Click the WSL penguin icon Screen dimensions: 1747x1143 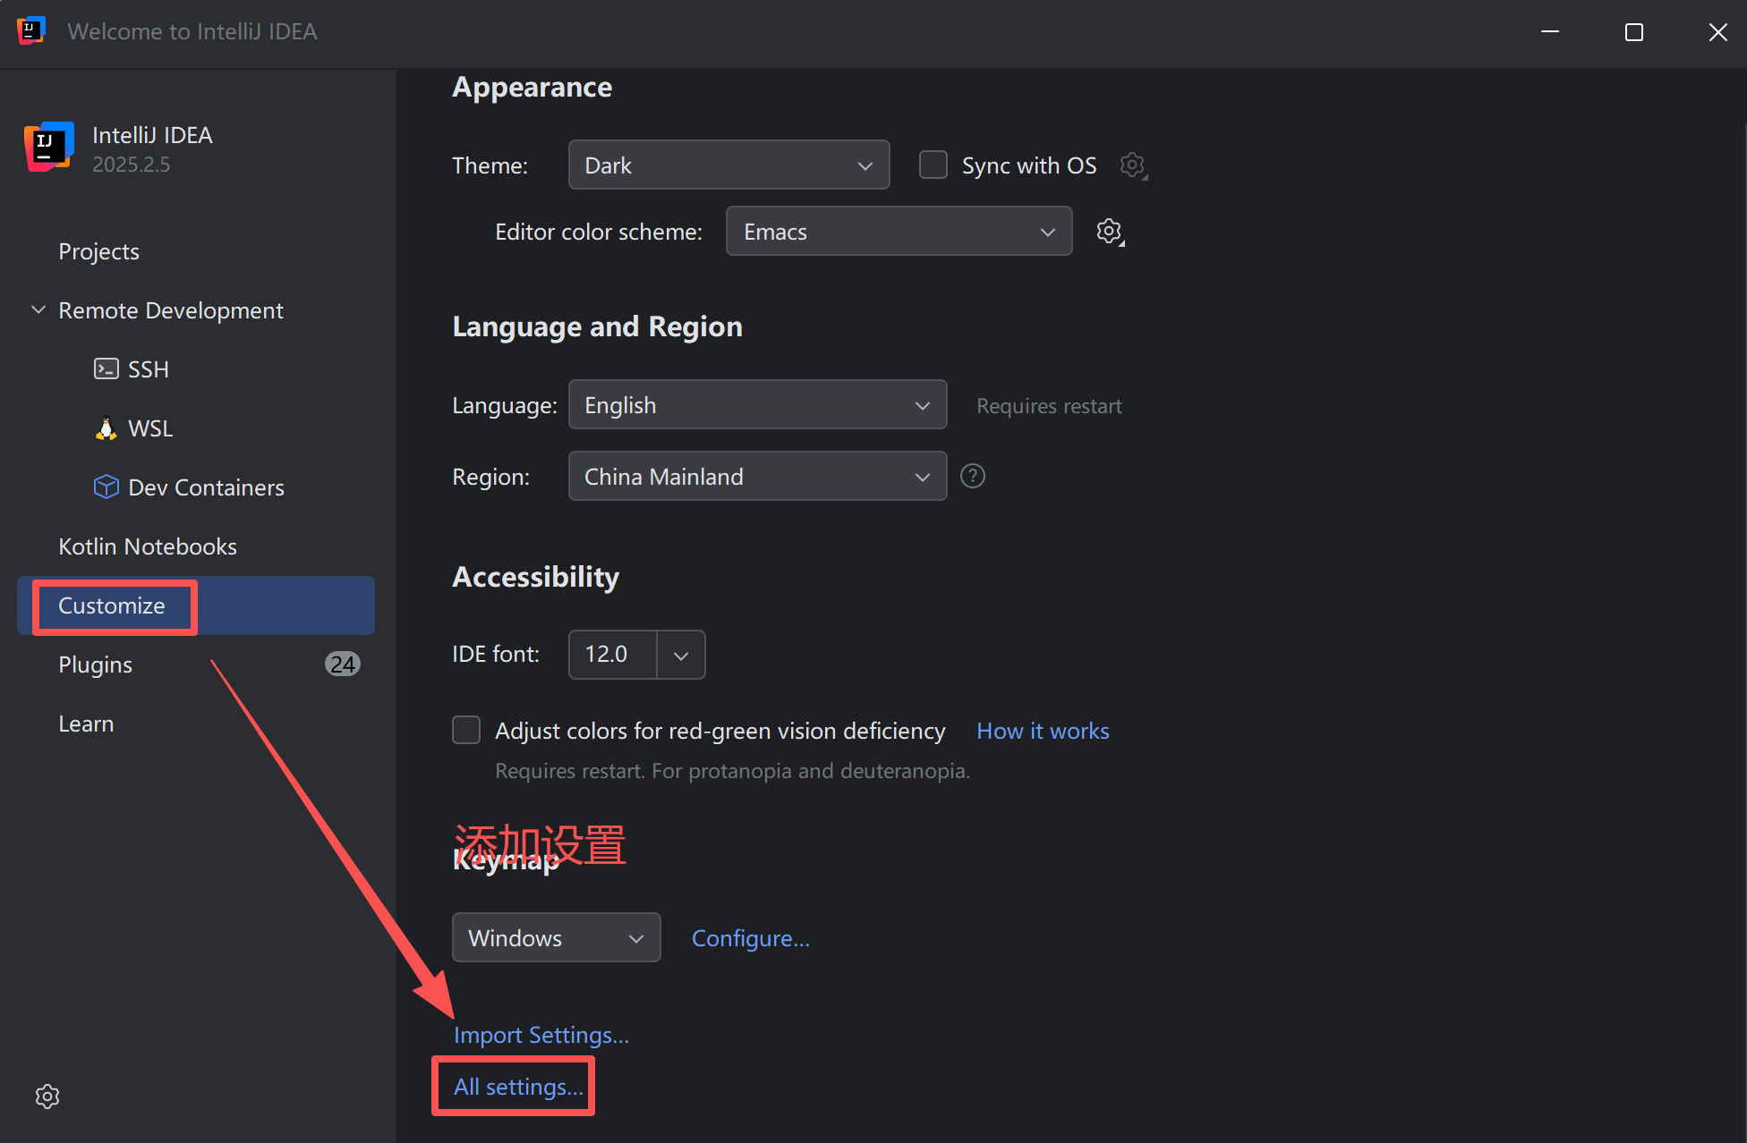tap(106, 428)
